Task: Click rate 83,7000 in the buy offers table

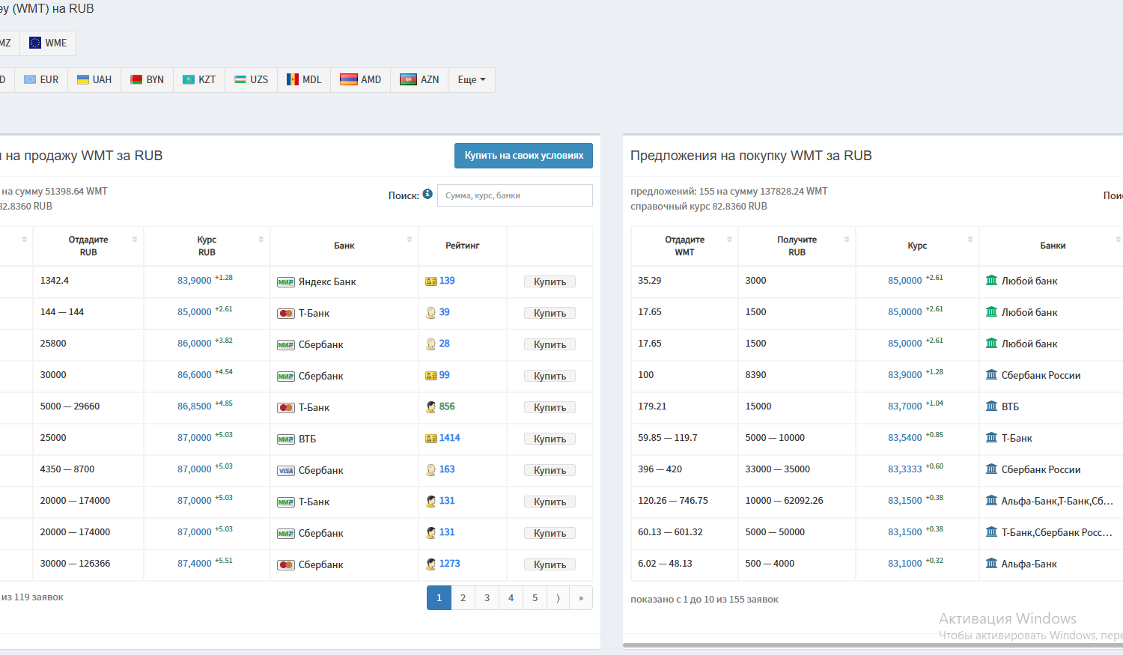Action: [x=905, y=406]
